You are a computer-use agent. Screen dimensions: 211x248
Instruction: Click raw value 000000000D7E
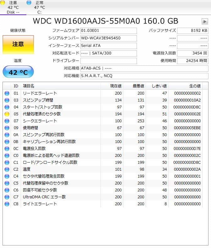click(x=187, y=149)
